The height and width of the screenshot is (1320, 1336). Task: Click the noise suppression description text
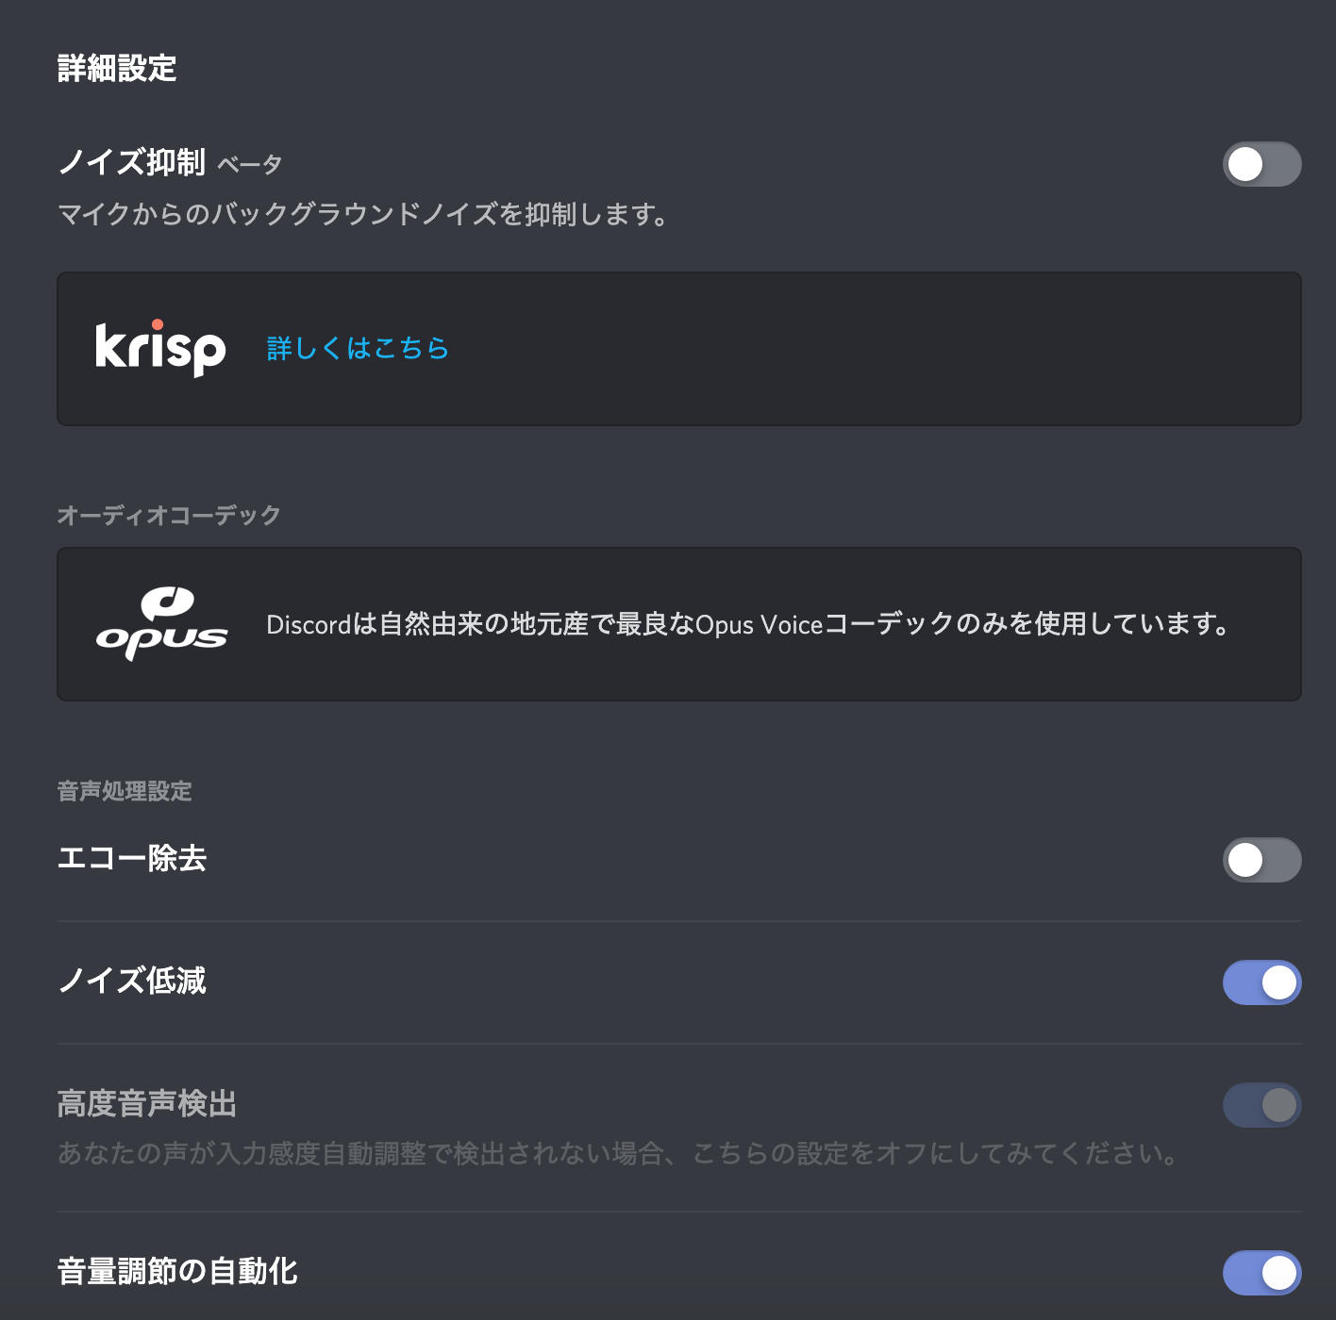click(x=363, y=215)
